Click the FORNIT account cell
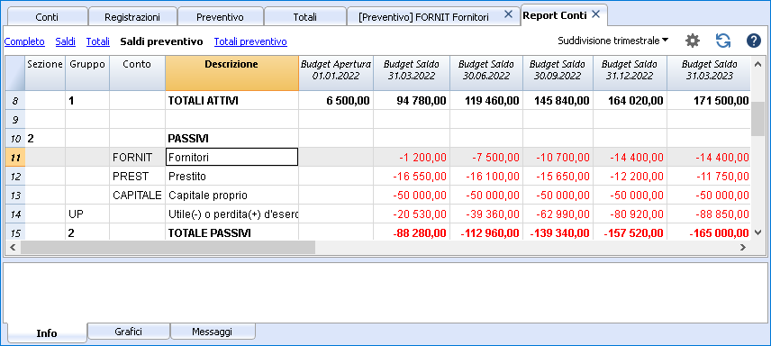771x346 pixels. [x=137, y=158]
